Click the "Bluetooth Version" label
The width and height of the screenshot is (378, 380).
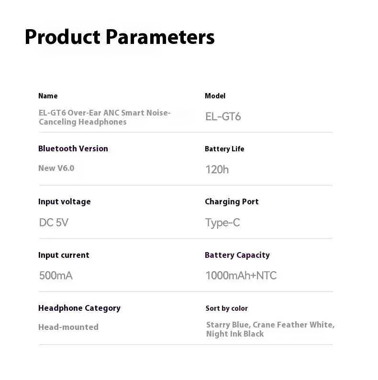(x=73, y=148)
